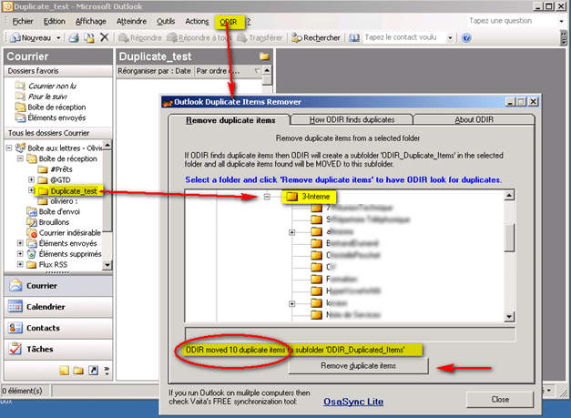
Task: Switch to the Calendrier pane
Action: [58, 307]
